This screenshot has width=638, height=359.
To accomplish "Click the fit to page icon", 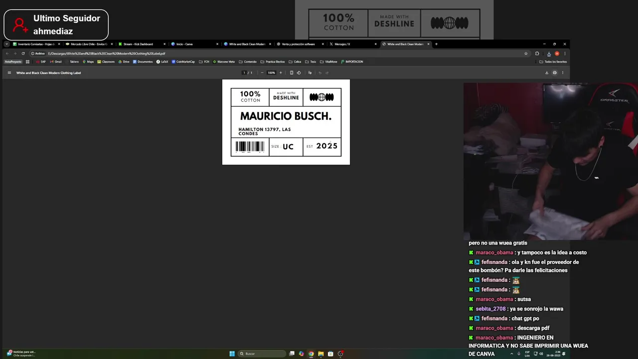I will pyautogui.click(x=292, y=73).
